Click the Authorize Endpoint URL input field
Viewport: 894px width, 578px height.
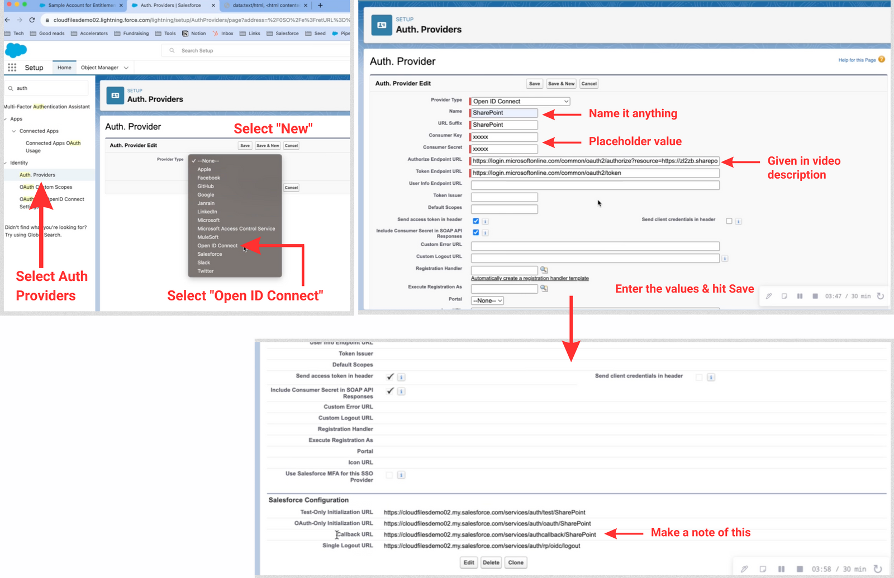click(x=595, y=161)
